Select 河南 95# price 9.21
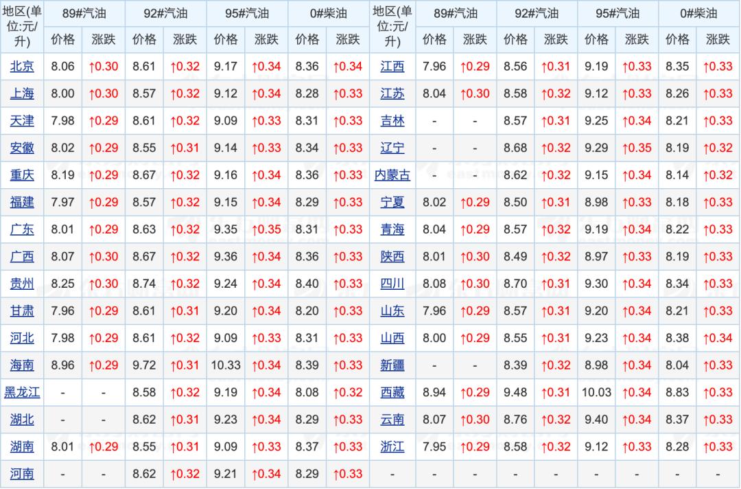This screenshot has width=741, height=489. (226, 474)
